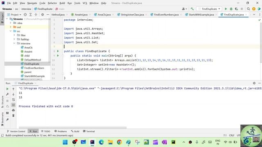
Task: Open the Structure side tool tab
Action: (2, 102)
